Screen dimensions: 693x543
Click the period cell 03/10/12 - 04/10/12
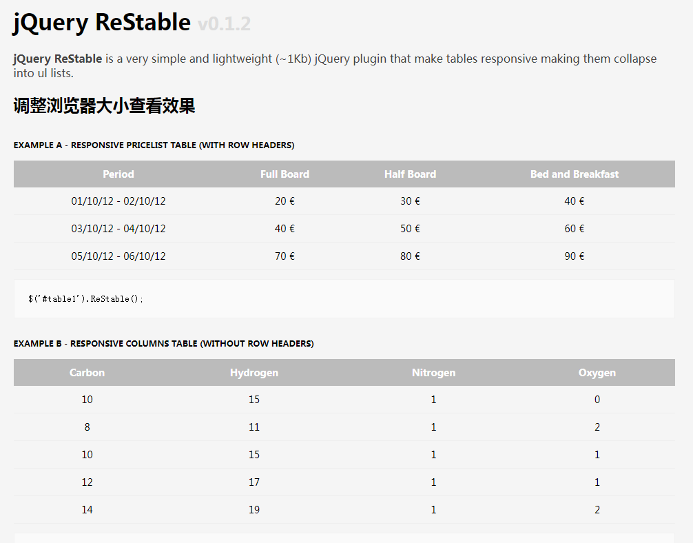point(118,229)
